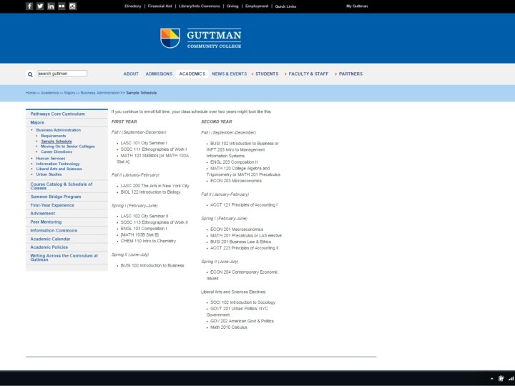Open the FACULTY & STAFF navigation item
Image resolution: width=515 pixels, height=386 pixels.
[x=308, y=74]
